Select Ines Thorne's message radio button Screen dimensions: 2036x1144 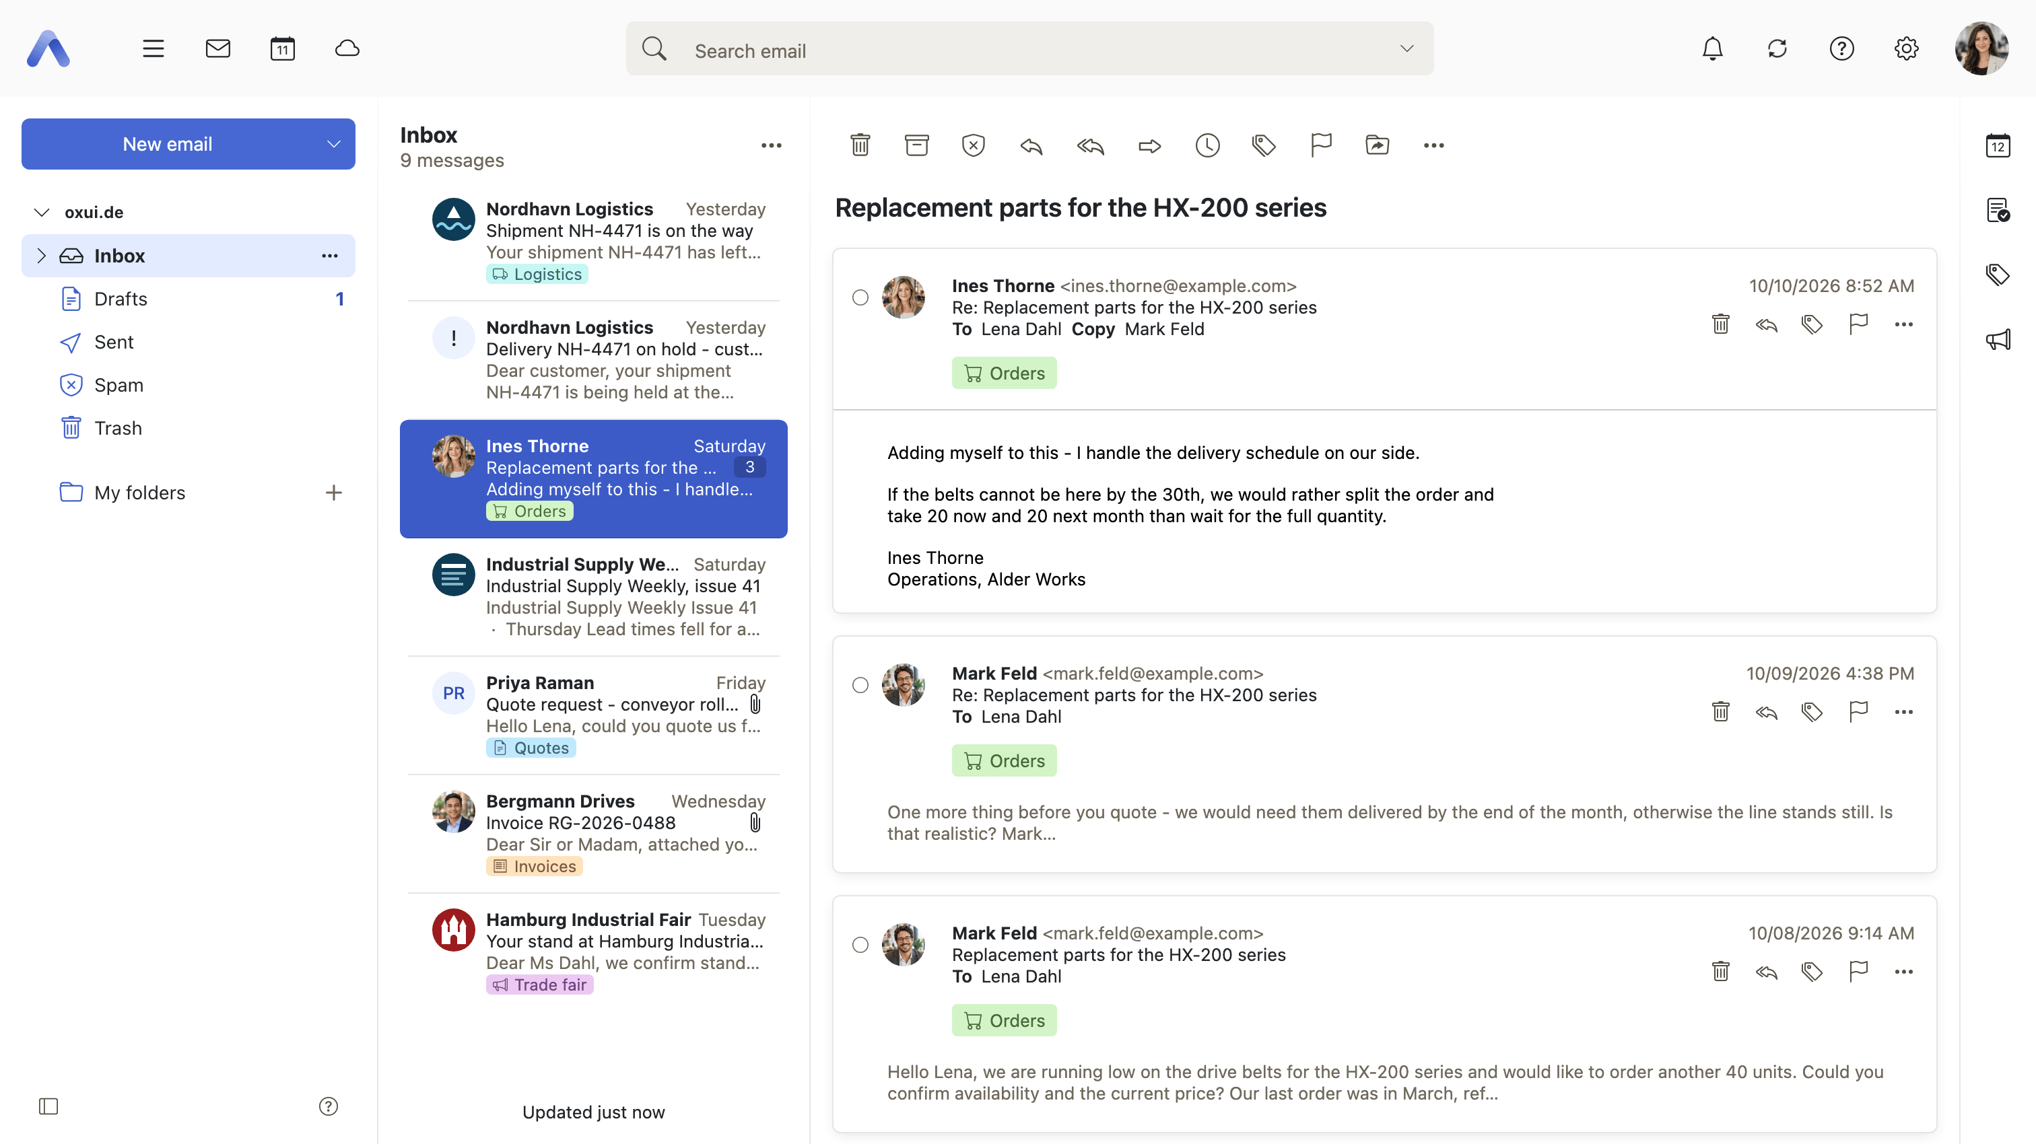(860, 297)
